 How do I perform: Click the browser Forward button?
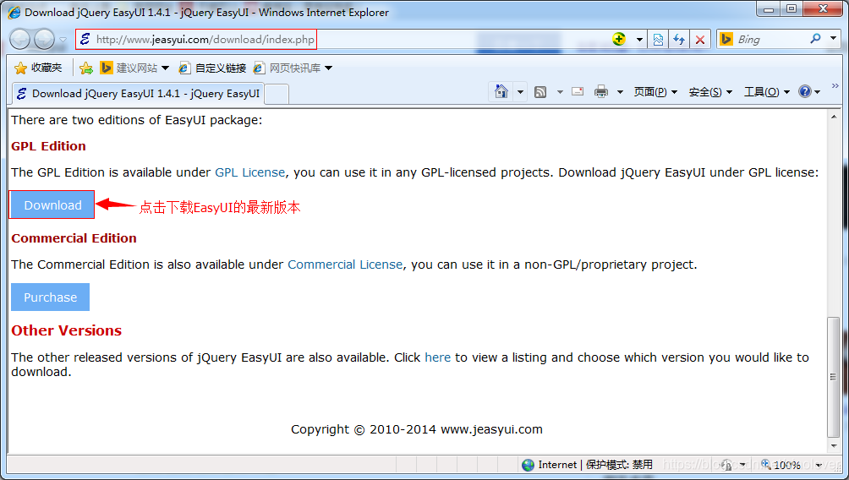click(x=45, y=39)
